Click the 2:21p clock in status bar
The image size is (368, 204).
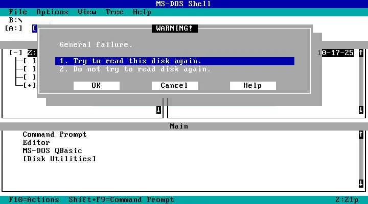347,200
